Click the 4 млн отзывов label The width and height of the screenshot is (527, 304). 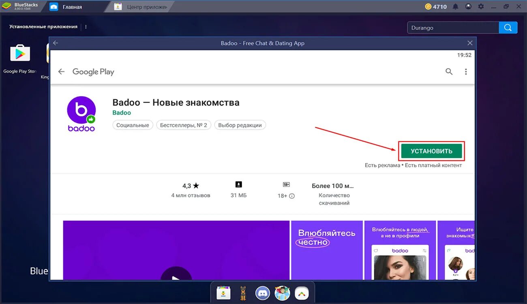click(191, 195)
